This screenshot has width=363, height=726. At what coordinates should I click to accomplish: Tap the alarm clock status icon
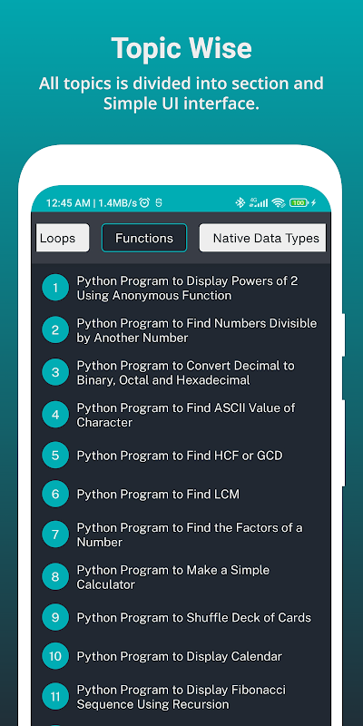[144, 202]
